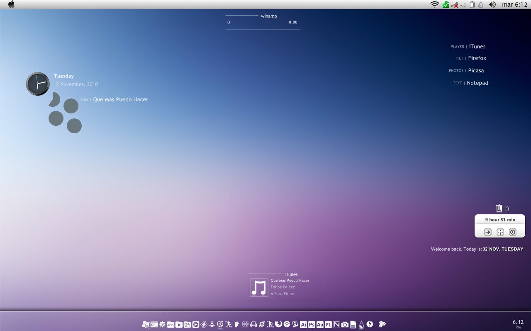
Task: Click the analog clock widget
Action: [38, 84]
